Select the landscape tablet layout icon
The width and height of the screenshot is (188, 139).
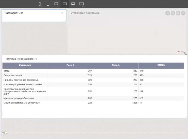[x=56, y=4]
